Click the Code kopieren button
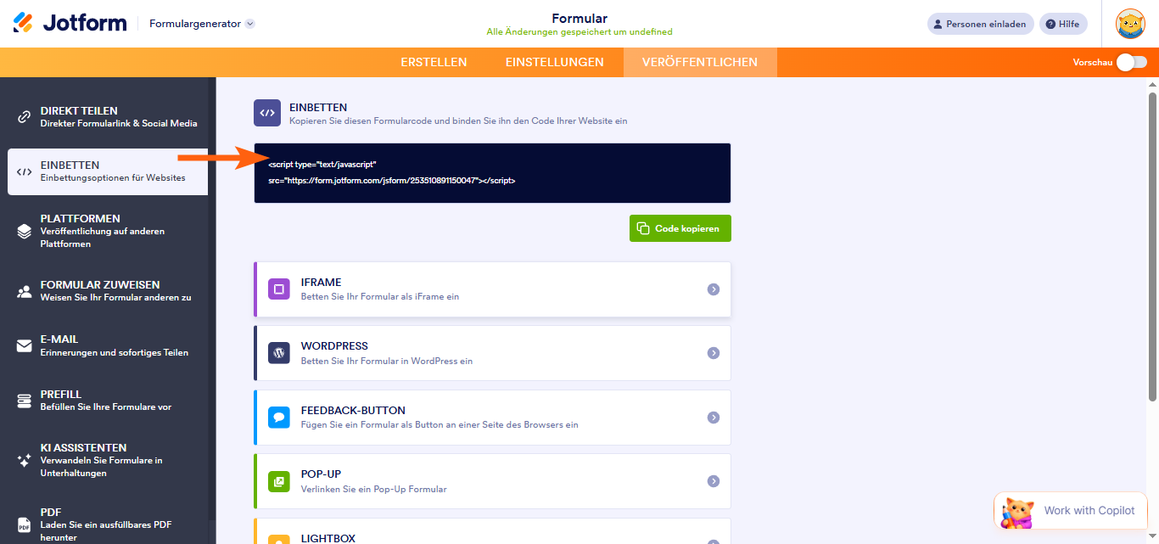The image size is (1159, 544). coord(680,227)
